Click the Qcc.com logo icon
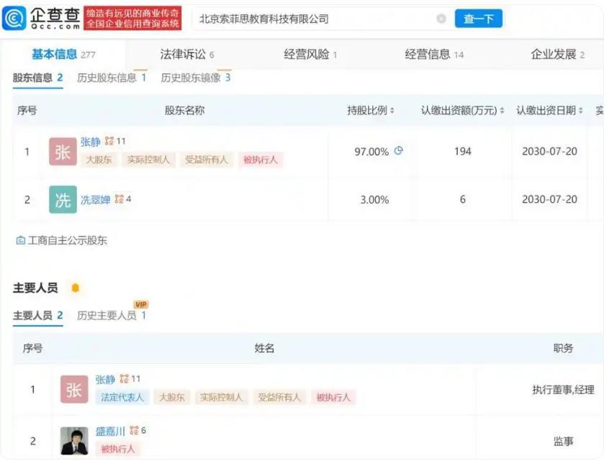This screenshot has width=609, height=466. [14, 18]
